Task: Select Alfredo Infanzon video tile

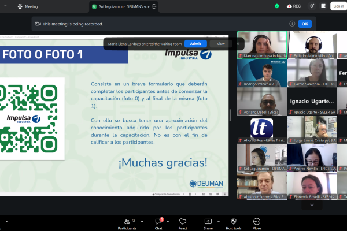Action: click(262, 186)
